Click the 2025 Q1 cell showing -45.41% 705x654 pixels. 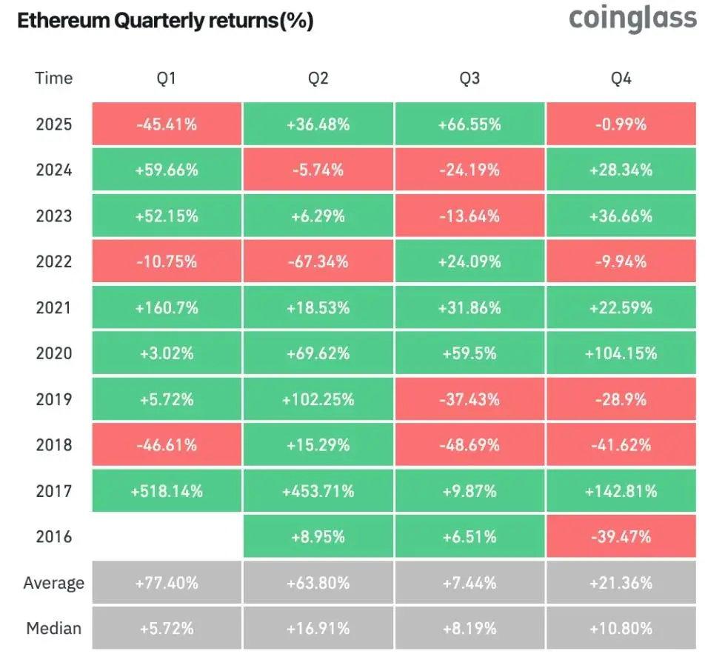coord(167,124)
